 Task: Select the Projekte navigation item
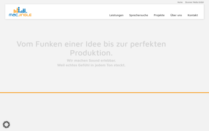159,15
